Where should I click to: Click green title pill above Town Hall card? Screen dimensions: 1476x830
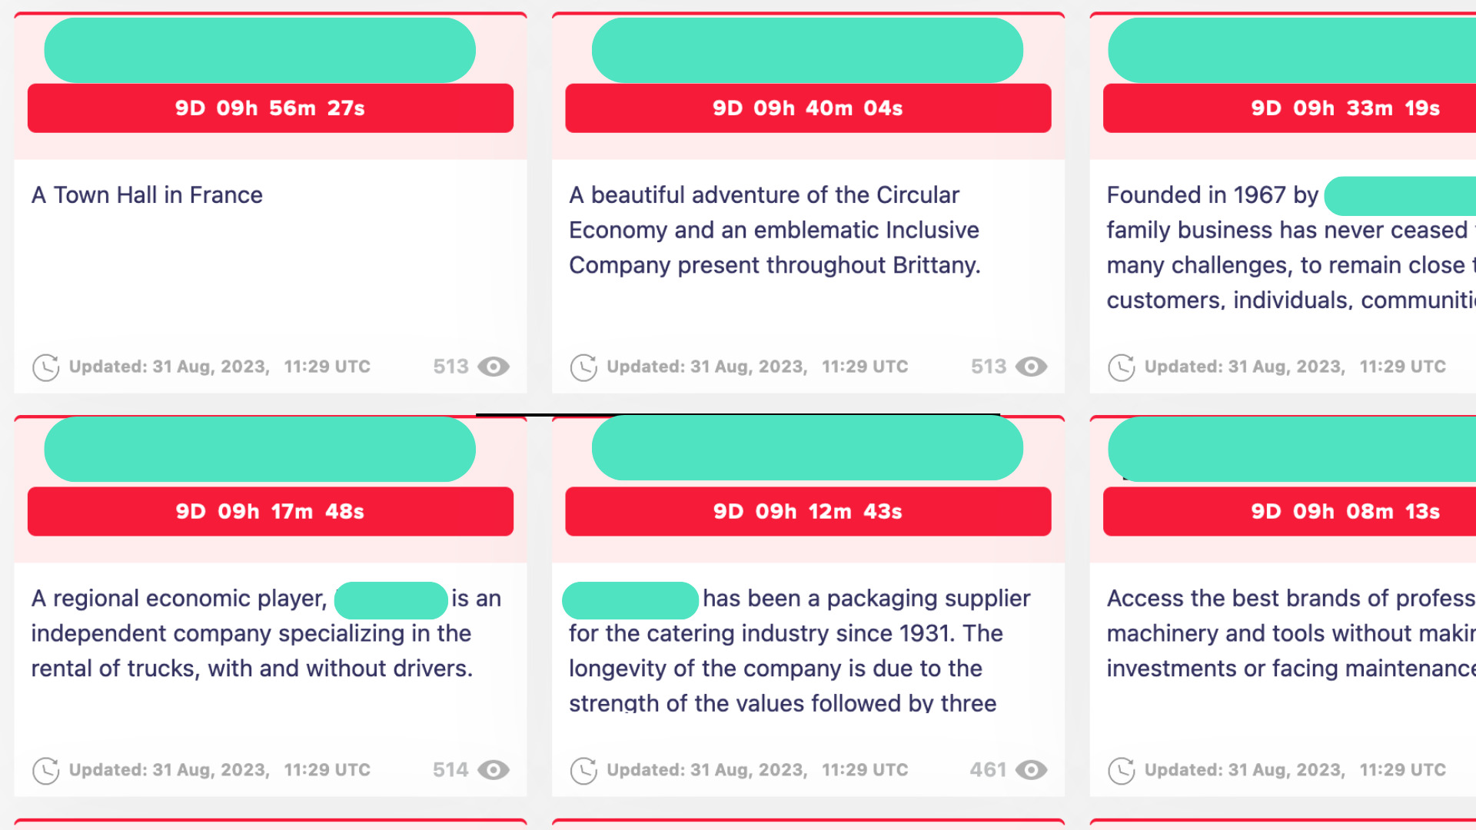pyautogui.click(x=260, y=50)
